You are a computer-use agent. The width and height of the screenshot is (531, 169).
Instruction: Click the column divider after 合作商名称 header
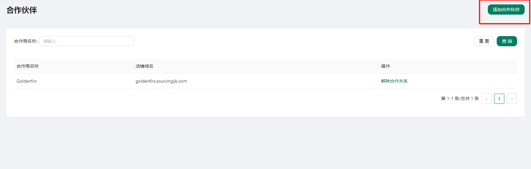[x=133, y=66]
